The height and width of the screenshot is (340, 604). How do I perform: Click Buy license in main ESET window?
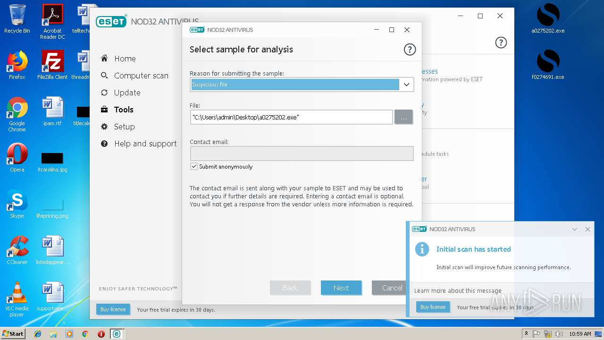click(113, 309)
